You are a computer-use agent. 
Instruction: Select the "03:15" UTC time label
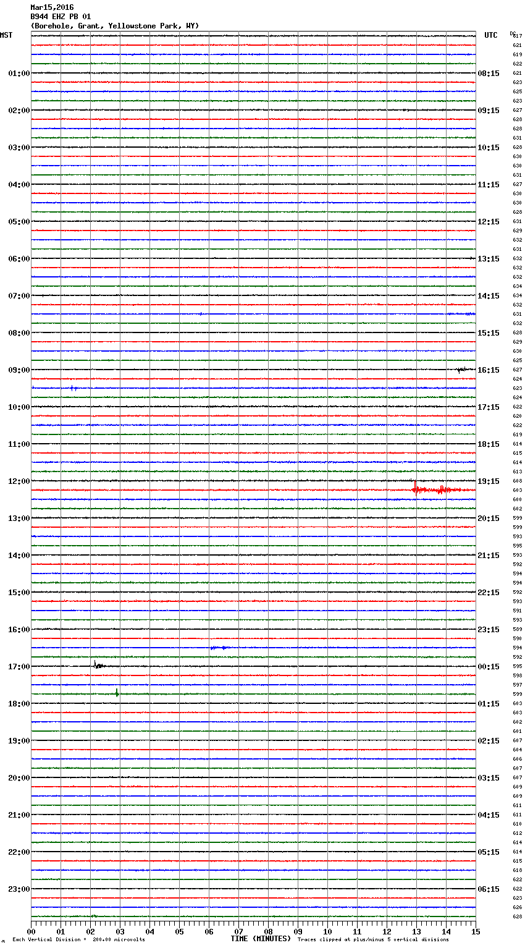[489, 778]
